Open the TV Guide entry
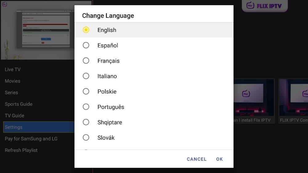308x173 pixels. point(14,116)
